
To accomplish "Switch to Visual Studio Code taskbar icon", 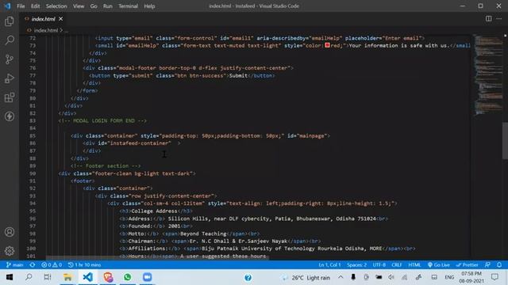I will click(88, 277).
